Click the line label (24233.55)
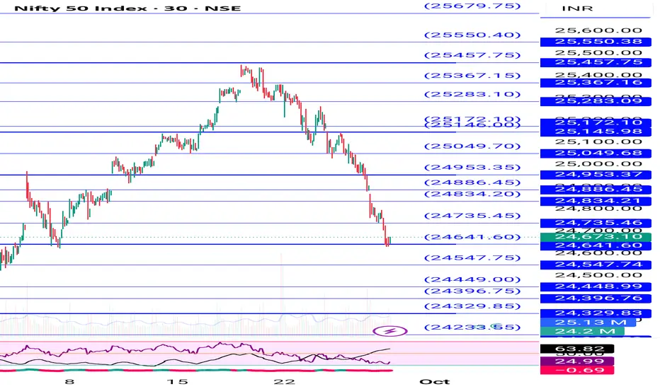660x389 pixels. (472, 327)
